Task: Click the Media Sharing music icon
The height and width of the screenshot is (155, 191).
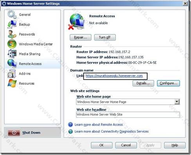Action: tap(12, 54)
